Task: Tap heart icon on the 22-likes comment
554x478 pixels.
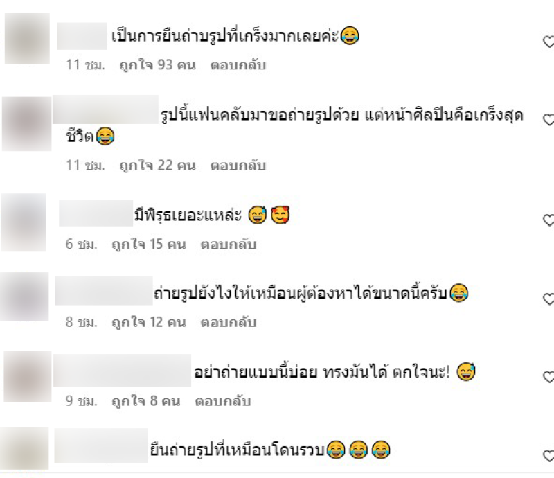Action: point(548,120)
